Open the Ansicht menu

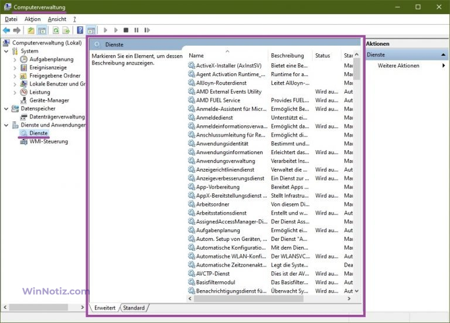tap(57, 19)
